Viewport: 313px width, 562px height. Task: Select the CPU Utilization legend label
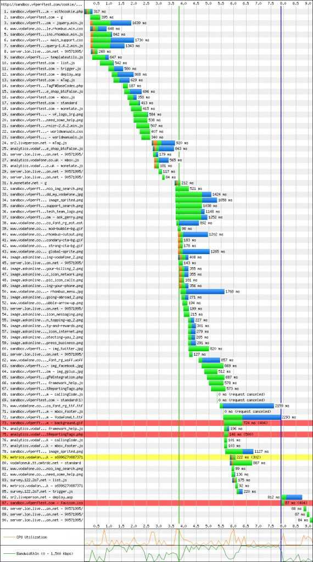pyautogui.click(x=32, y=537)
